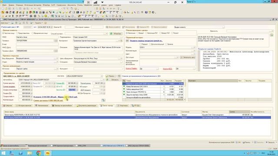Switch to the Напоминания tab

[42, 106]
